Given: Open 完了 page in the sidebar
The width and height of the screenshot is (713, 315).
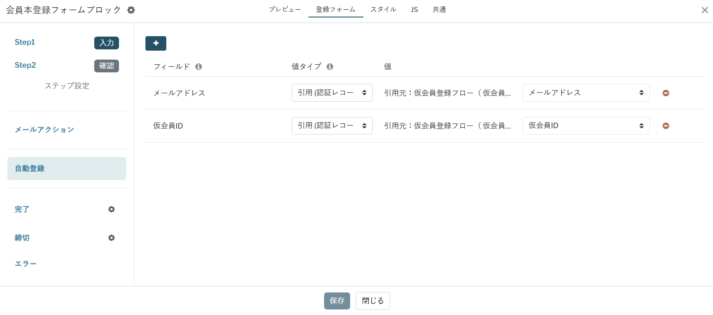Looking at the screenshot, I should click(22, 209).
